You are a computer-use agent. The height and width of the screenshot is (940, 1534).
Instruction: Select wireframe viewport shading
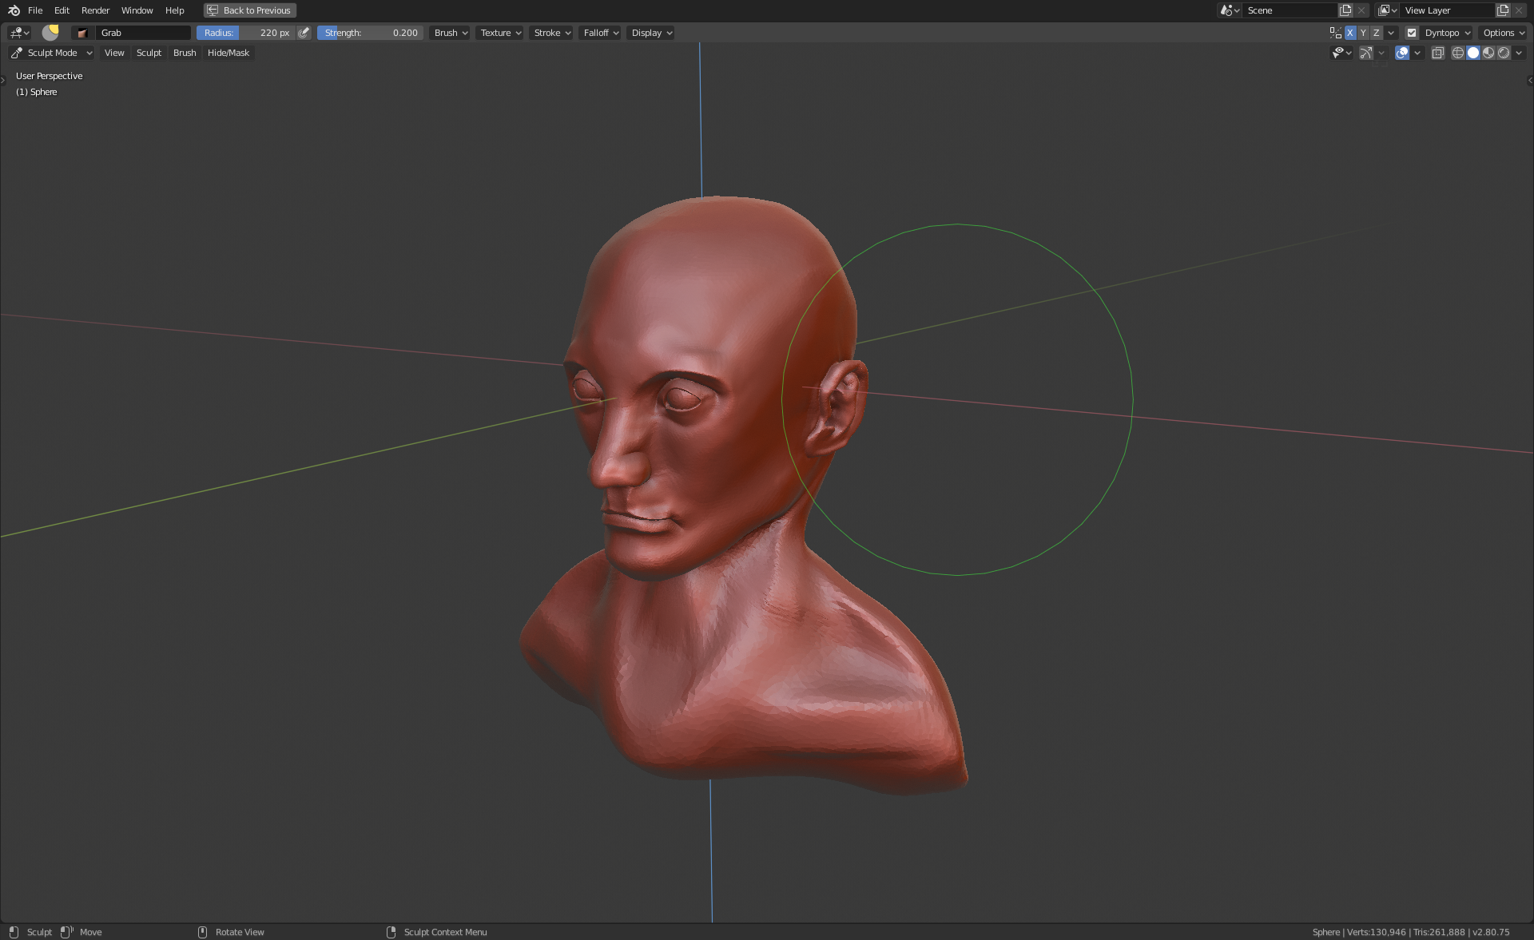pyautogui.click(x=1457, y=53)
